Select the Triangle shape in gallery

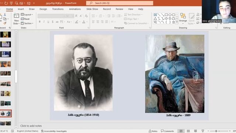tap(155, 18)
